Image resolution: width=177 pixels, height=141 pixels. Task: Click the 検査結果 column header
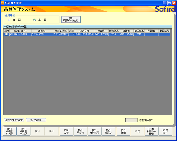click(x=114, y=31)
